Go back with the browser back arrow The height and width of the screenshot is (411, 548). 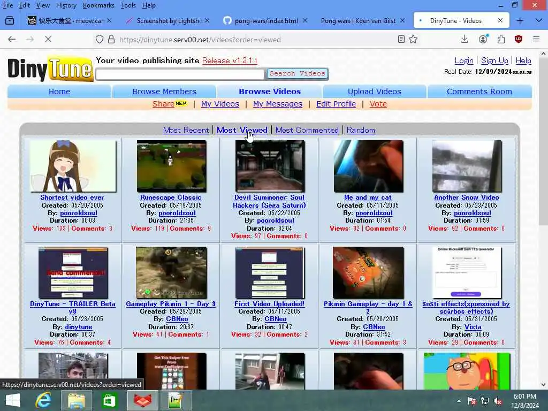[x=12, y=39]
